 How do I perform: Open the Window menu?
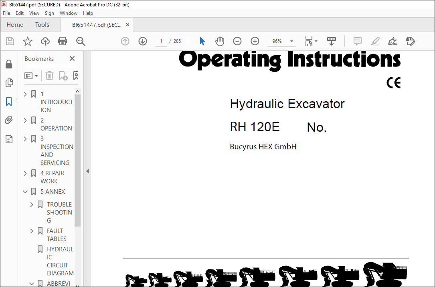click(68, 13)
